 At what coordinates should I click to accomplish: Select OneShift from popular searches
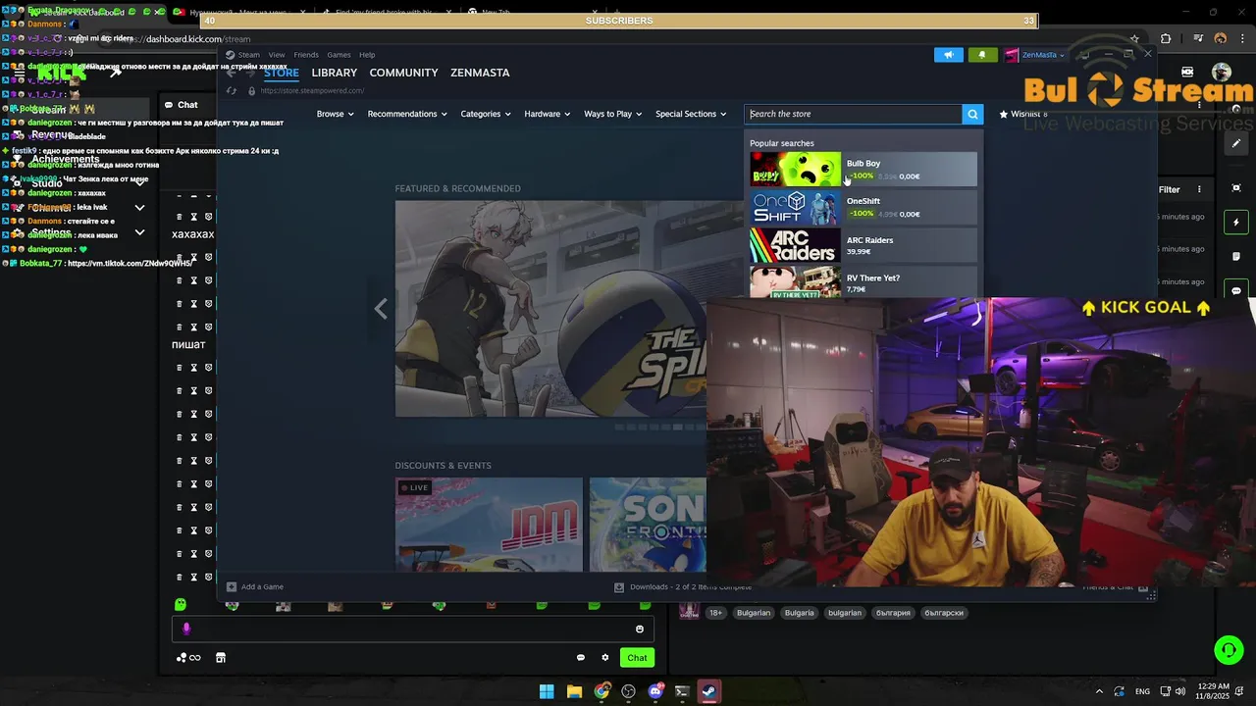[x=863, y=207]
